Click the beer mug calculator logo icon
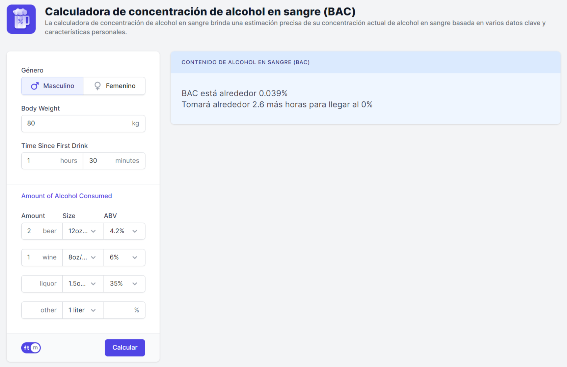Screen dimensions: 567x367 coord(21,19)
